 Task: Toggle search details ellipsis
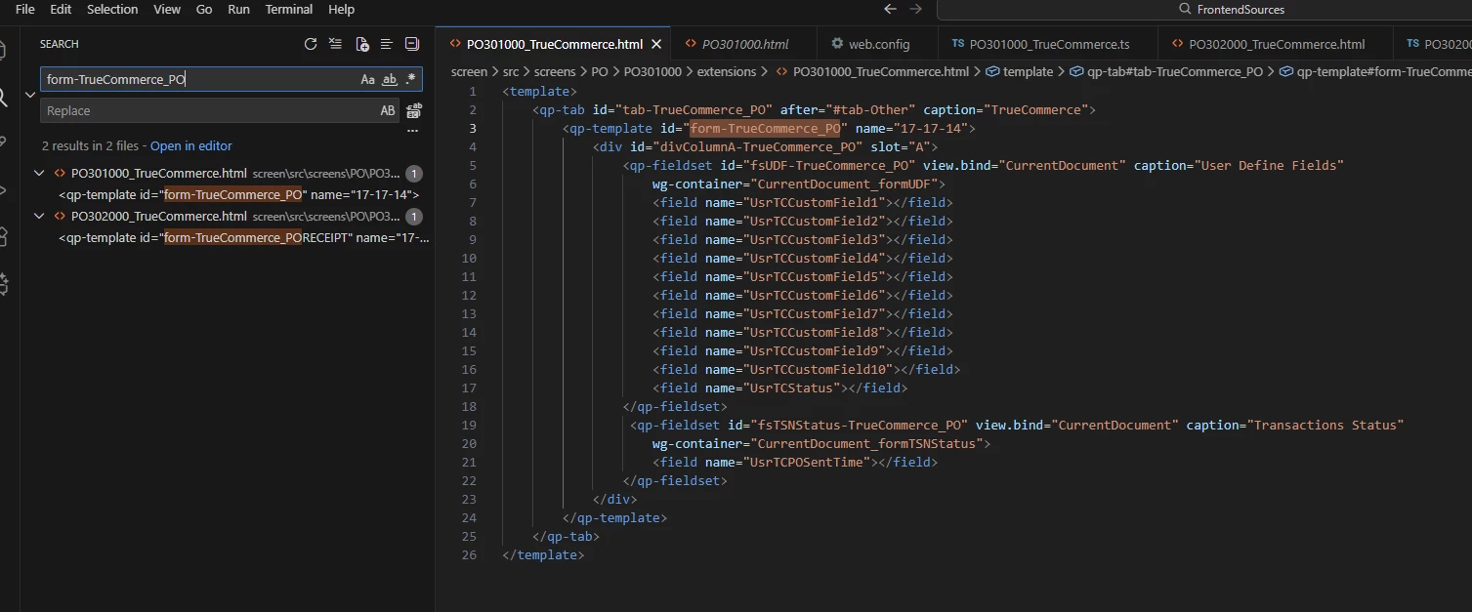(412, 130)
